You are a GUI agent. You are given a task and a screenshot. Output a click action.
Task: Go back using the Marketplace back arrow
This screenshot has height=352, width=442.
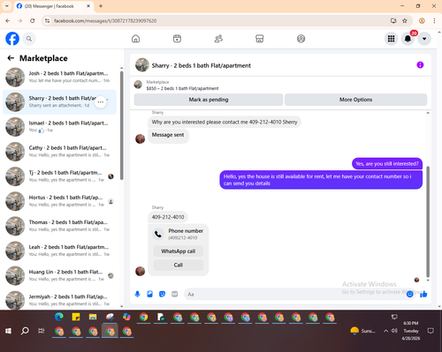coord(11,58)
